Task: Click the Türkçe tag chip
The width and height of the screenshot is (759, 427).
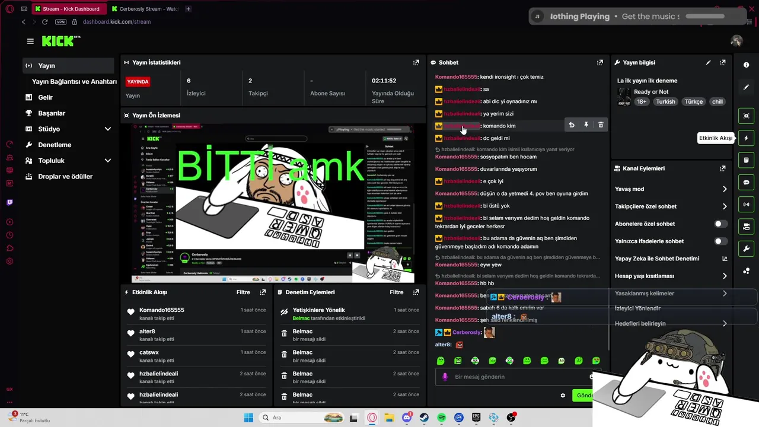Action: 694,101
